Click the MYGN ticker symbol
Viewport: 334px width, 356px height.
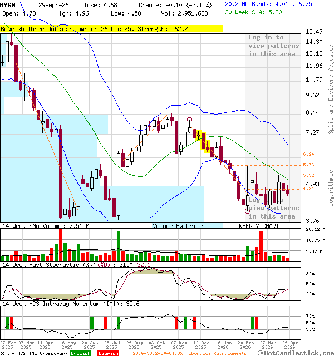pyautogui.click(x=8, y=4)
